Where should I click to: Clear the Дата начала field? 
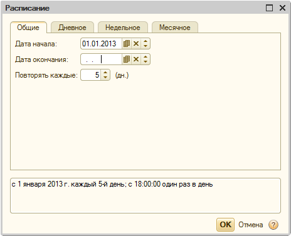(136, 44)
